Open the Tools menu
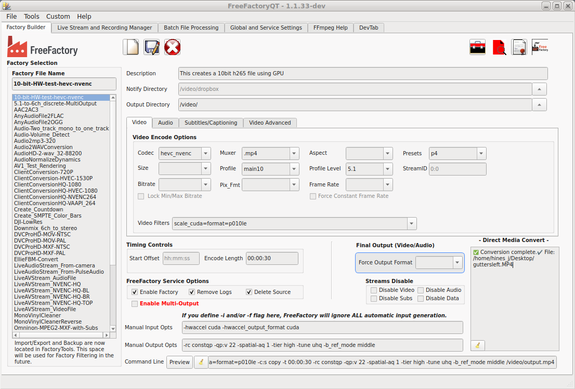The width and height of the screenshot is (575, 389). [32, 17]
